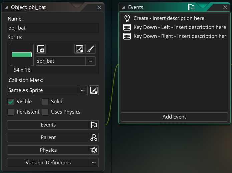Open collision mask ellipsis selector
232x173 pixels.
pos(83,90)
